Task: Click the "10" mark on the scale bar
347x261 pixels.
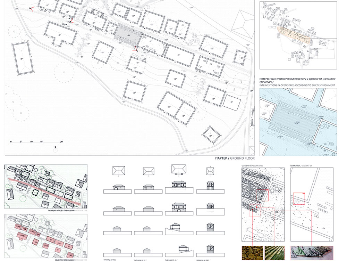Action: coord(31,141)
